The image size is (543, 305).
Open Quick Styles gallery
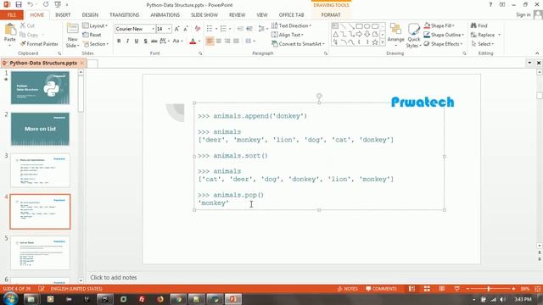pos(413,36)
